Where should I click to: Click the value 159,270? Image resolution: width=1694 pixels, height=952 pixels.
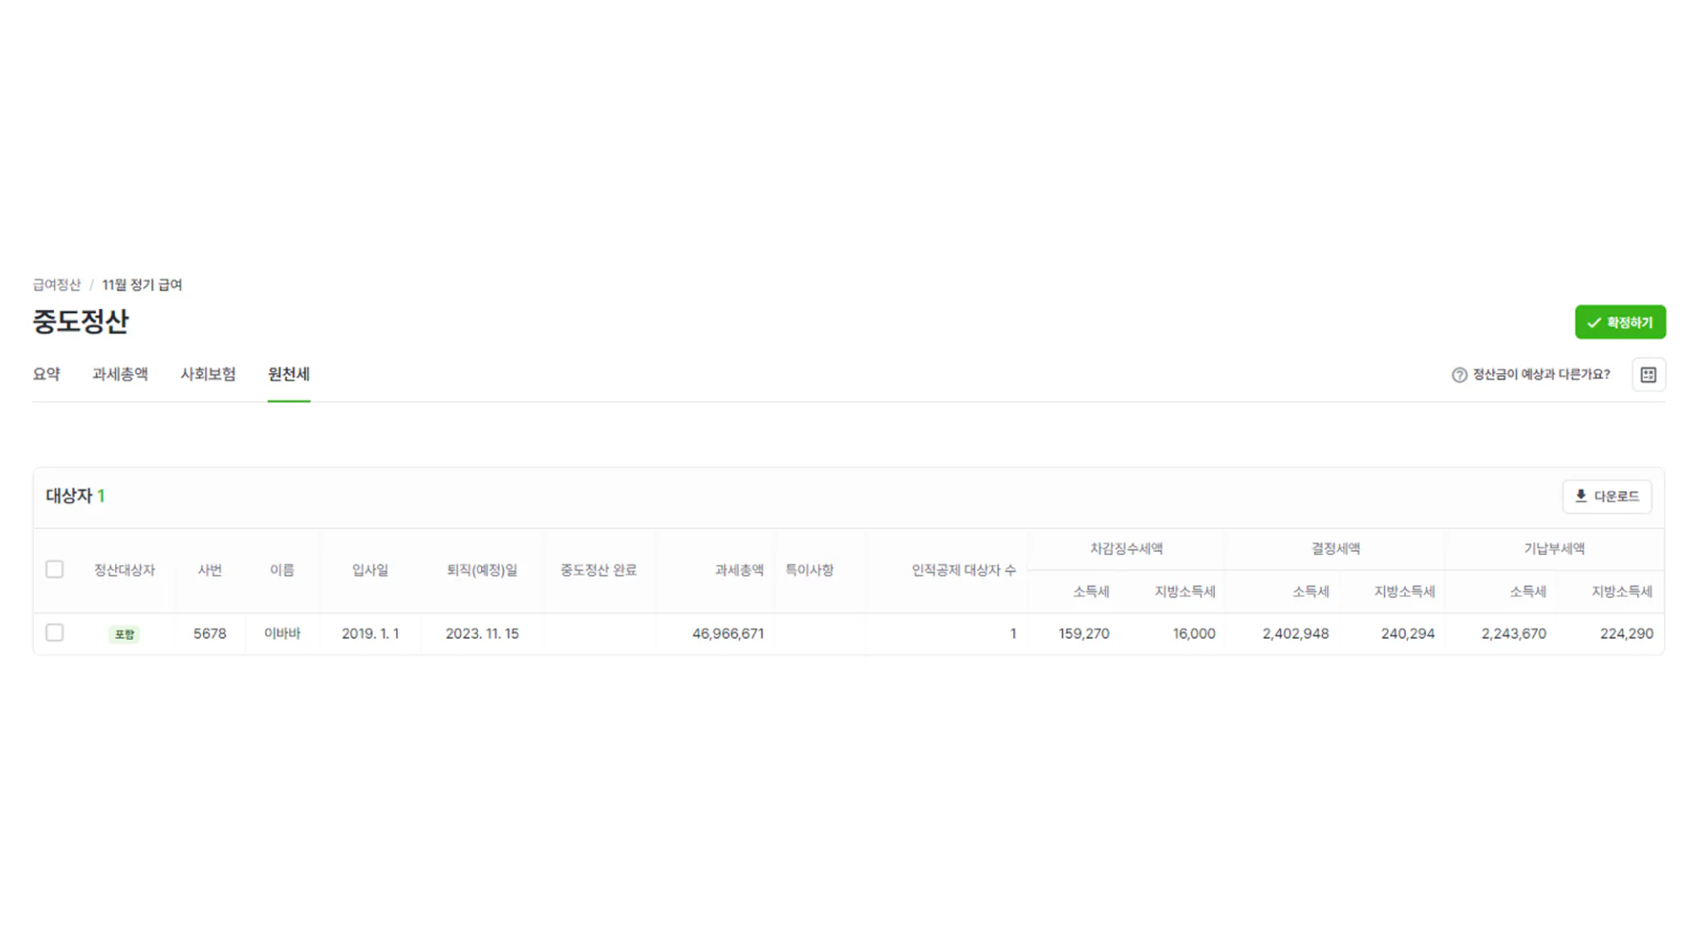1083,633
